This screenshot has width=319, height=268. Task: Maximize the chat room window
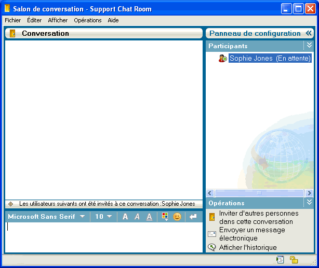pos(298,9)
